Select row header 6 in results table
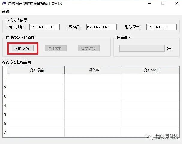Viewport: 182px width, 144px height. pos(5,123)
